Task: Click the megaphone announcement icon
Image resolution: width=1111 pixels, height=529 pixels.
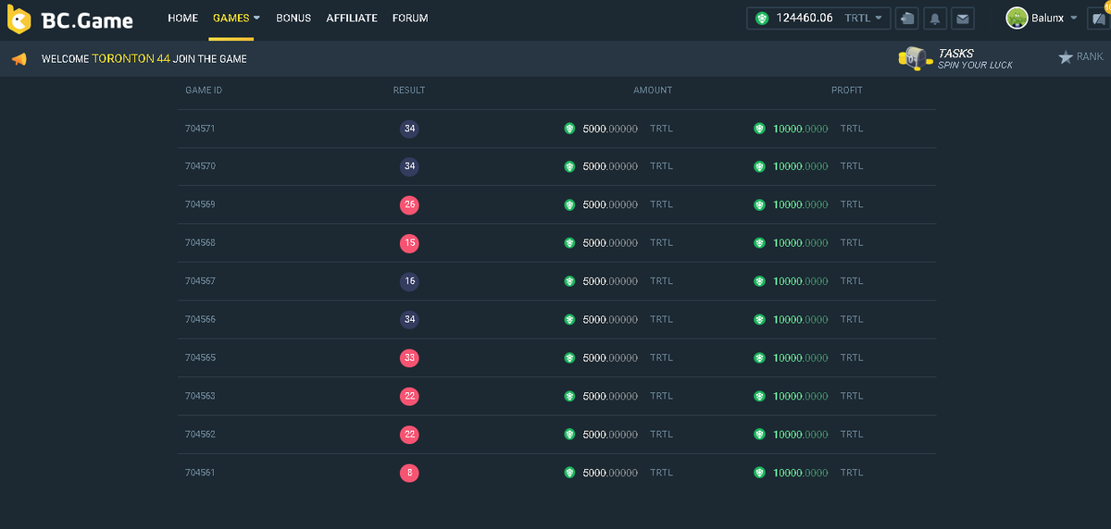Action: [x=19, y=59]
